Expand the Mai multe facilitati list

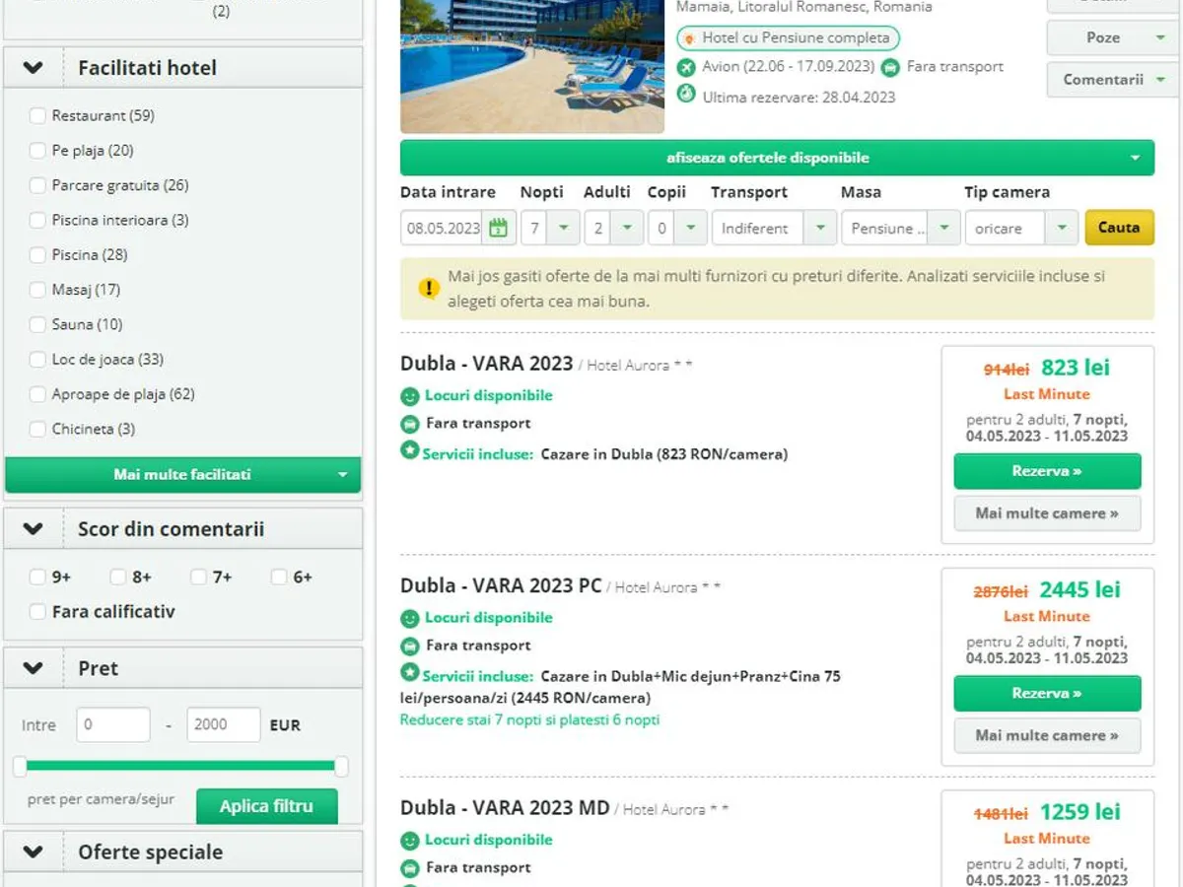pos(182,475)
